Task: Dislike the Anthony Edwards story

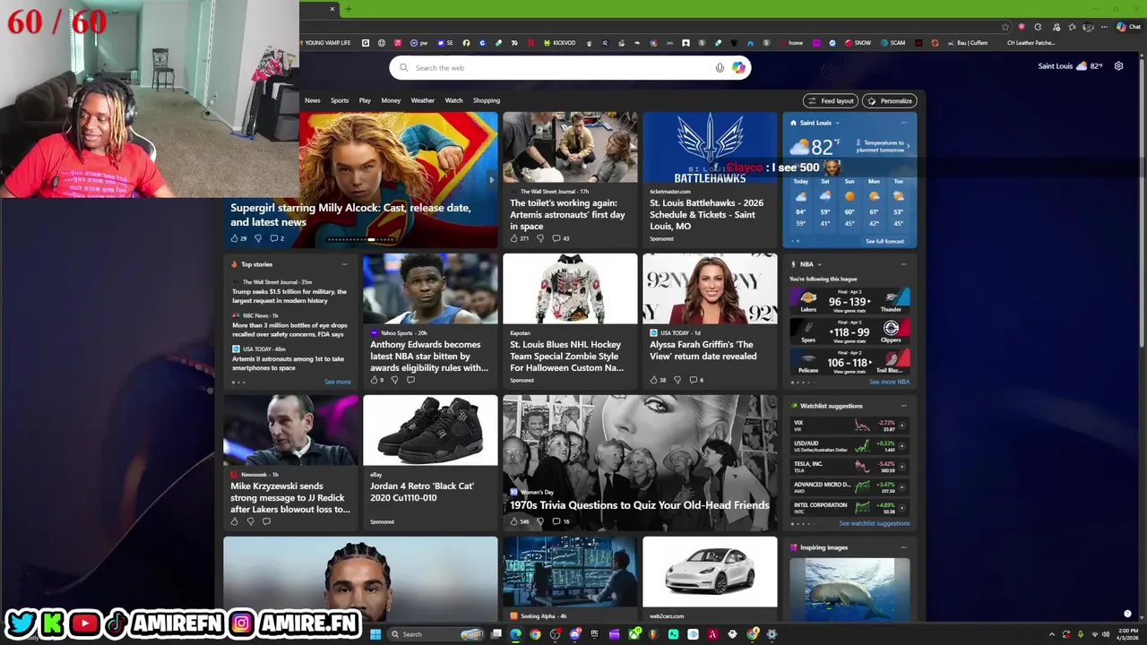Action: [x=394, y=380]
